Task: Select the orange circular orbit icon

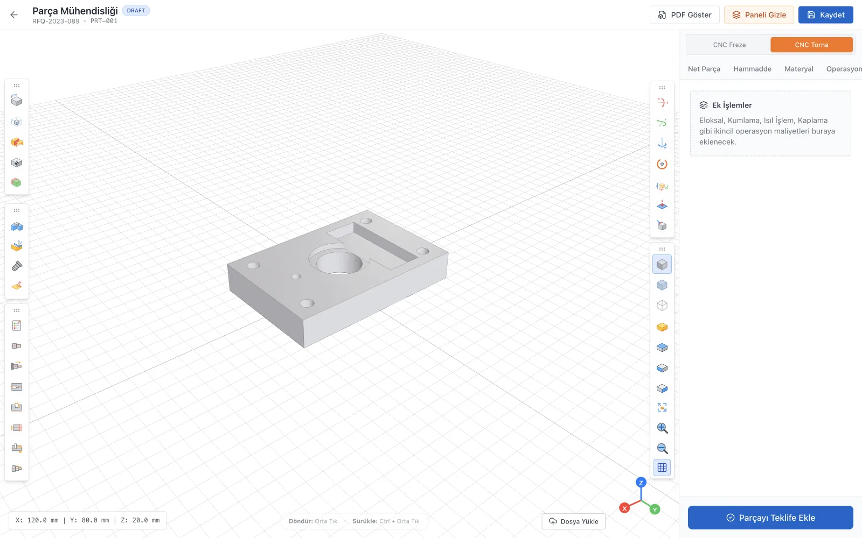Action: [x=662, y=164]
